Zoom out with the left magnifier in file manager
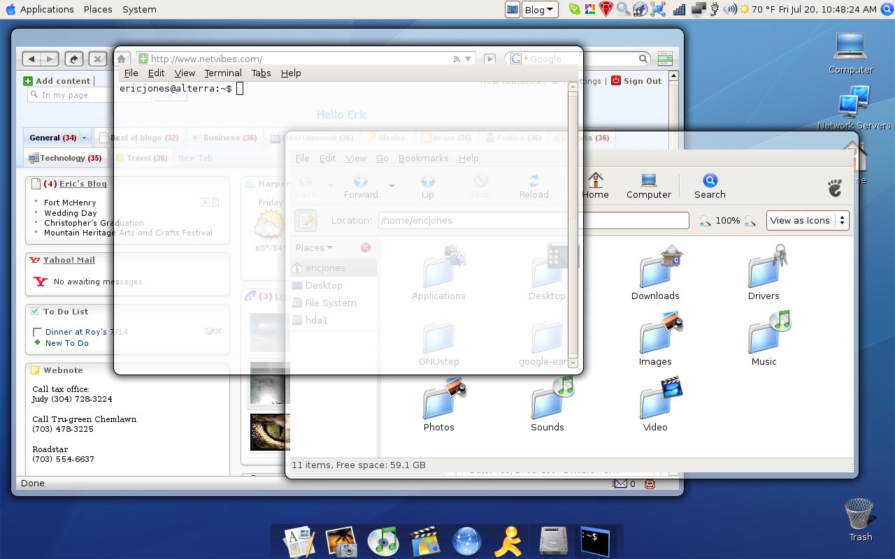Screen dimensions: 895x559 (705, 221)
